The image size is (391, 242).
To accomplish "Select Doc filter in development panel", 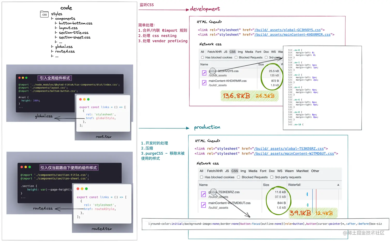I will coord(266,52).
